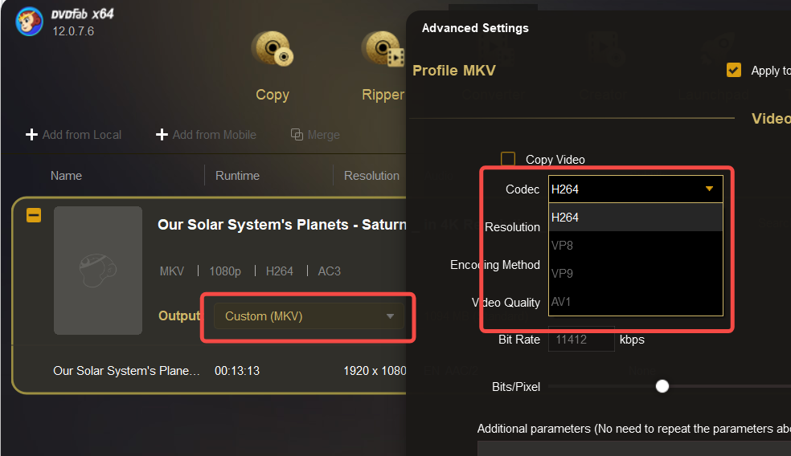Open the Codec dropdown arrow

coord(709,189)
